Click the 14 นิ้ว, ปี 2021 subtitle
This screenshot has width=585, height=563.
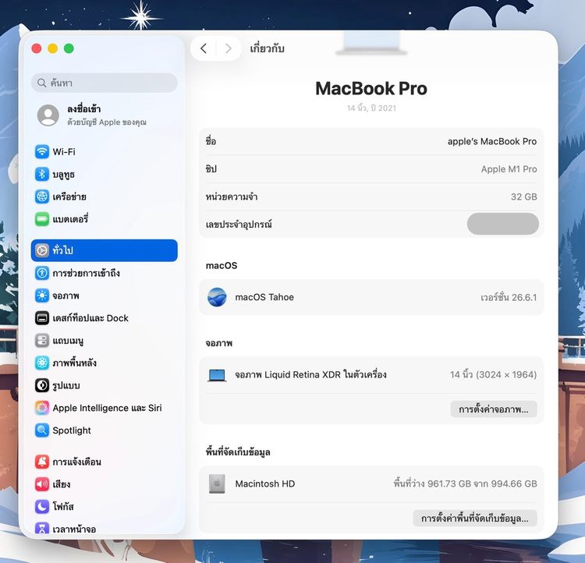[371, 108]
